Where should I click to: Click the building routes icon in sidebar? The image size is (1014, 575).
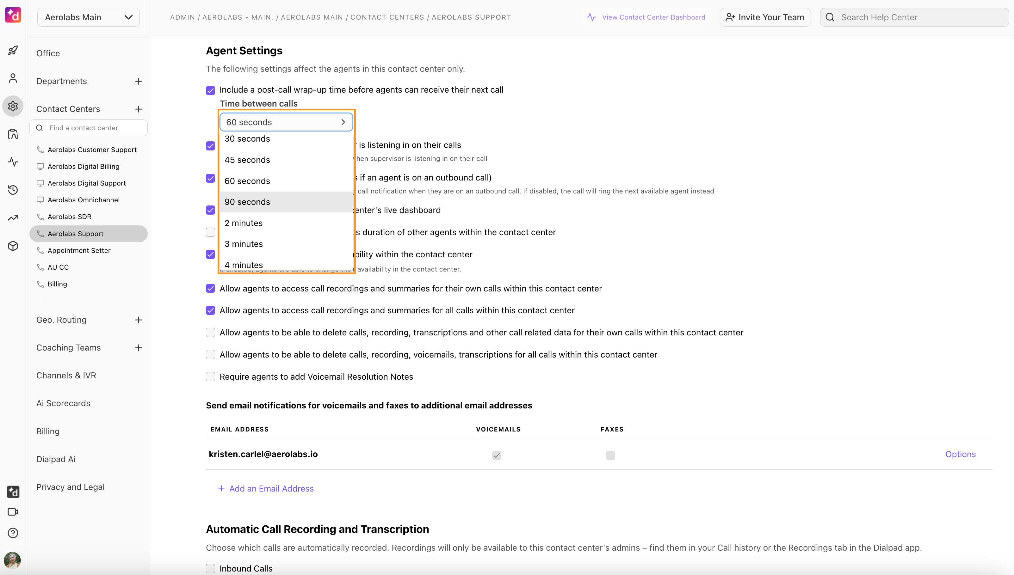tap(13, 134)
